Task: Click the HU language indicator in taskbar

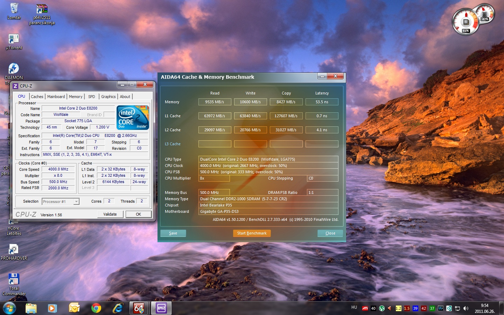Action: tap(354, 307)
